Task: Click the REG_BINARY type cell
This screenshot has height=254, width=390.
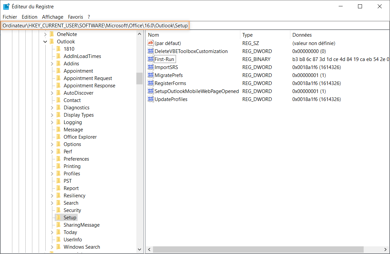Action: 256,59
